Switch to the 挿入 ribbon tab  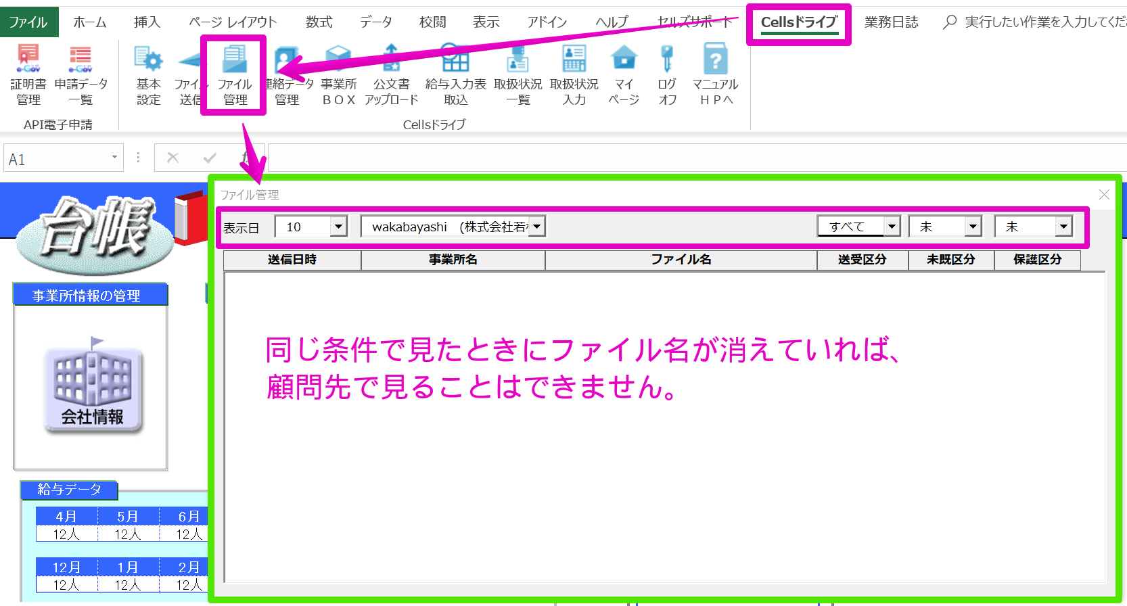point(147,22)
